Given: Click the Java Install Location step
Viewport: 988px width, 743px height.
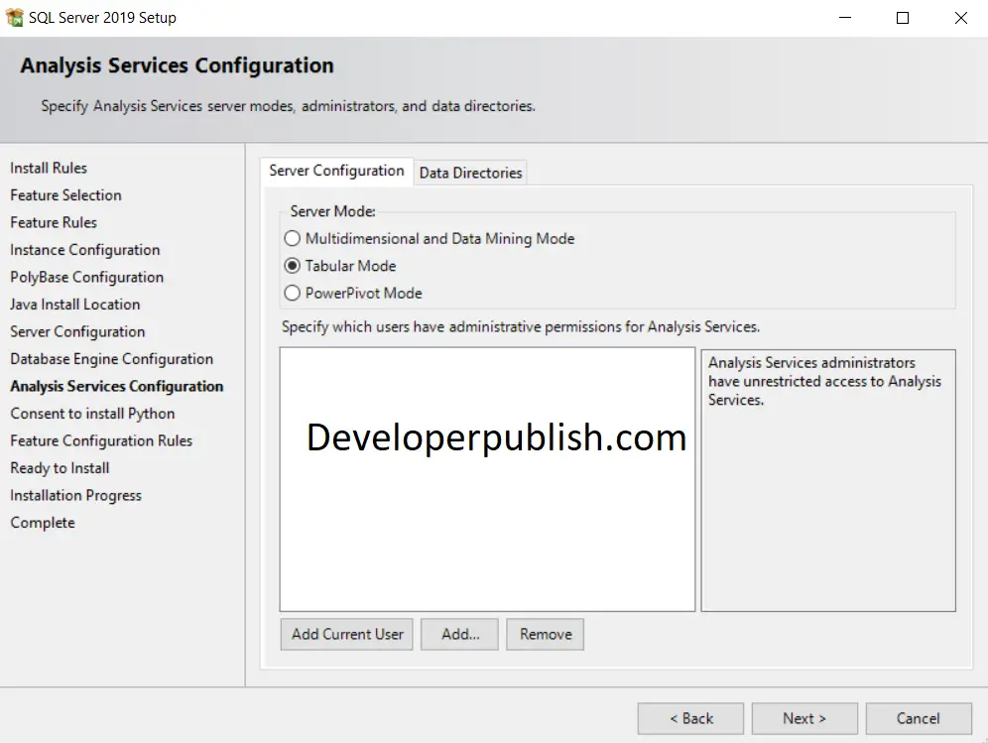Looking at the screenshot, I should coord(75,305).
